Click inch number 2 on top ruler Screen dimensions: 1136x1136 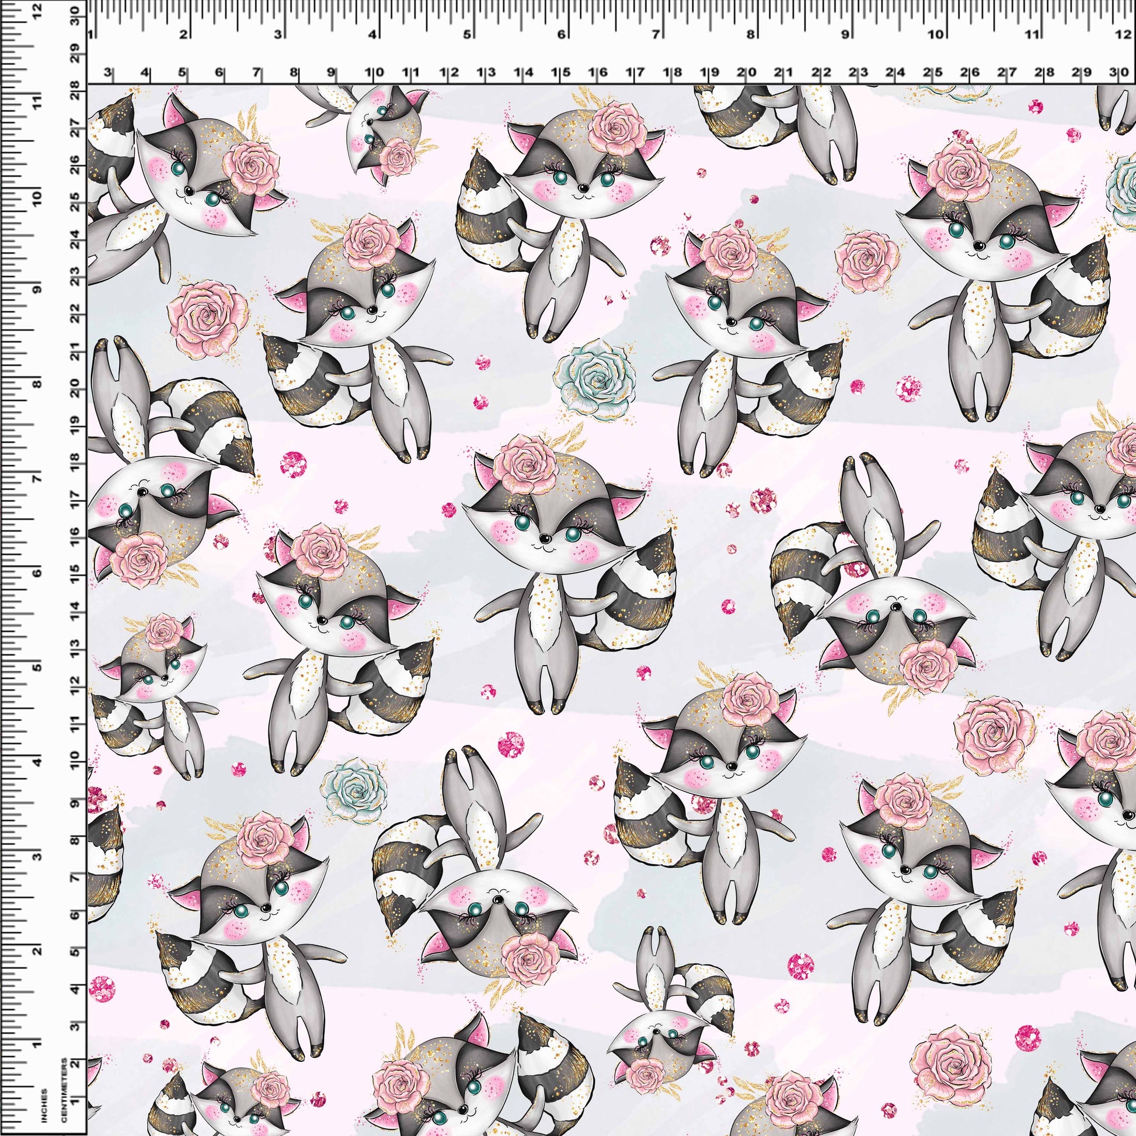[x=183, y=34]
